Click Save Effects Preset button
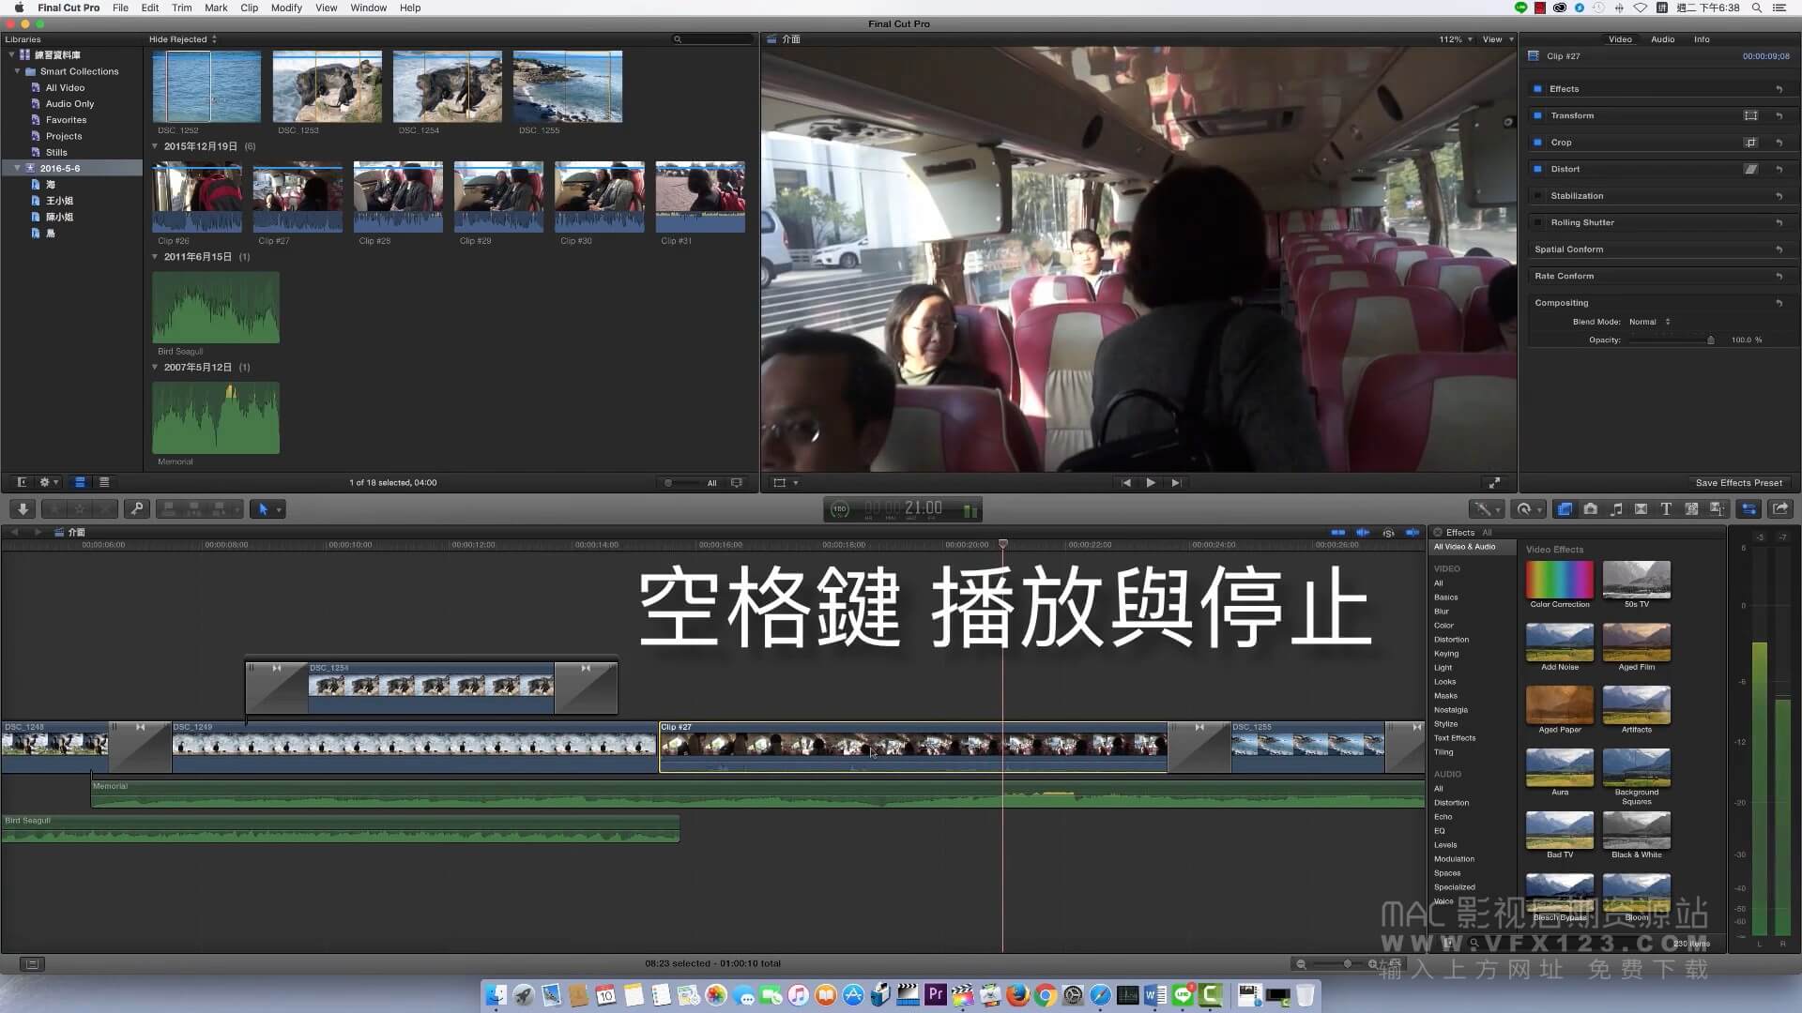Image resolution: width=1802 pixels, height=1013 pixels. [1738, 483]
